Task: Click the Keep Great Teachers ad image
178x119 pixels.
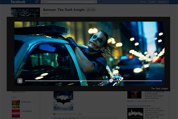Action: [135, 113]
